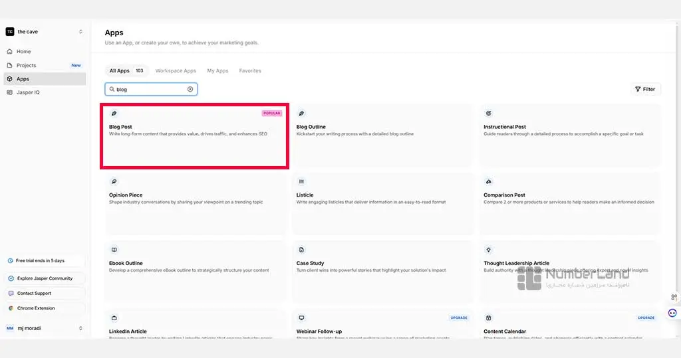This screenshot has width=681, height=358.
Task: Click the New badge beside Projects
Action: tap(76, 65)
